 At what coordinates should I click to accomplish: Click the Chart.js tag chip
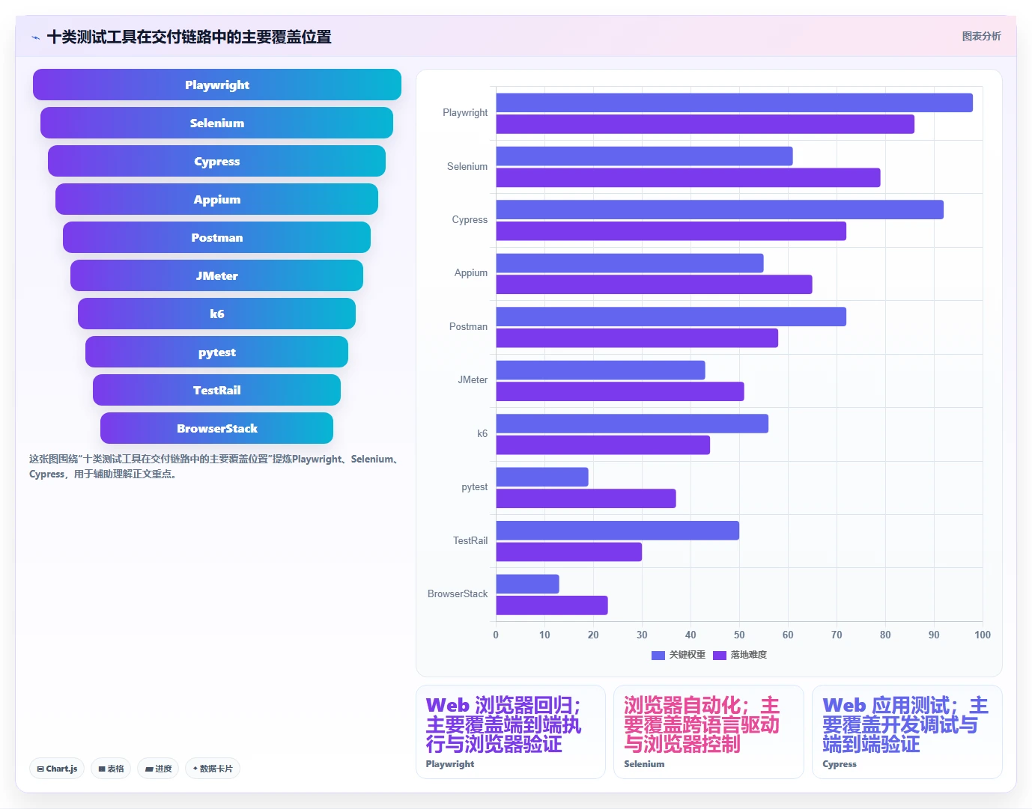pyautogui.click(x=57, y=769)
